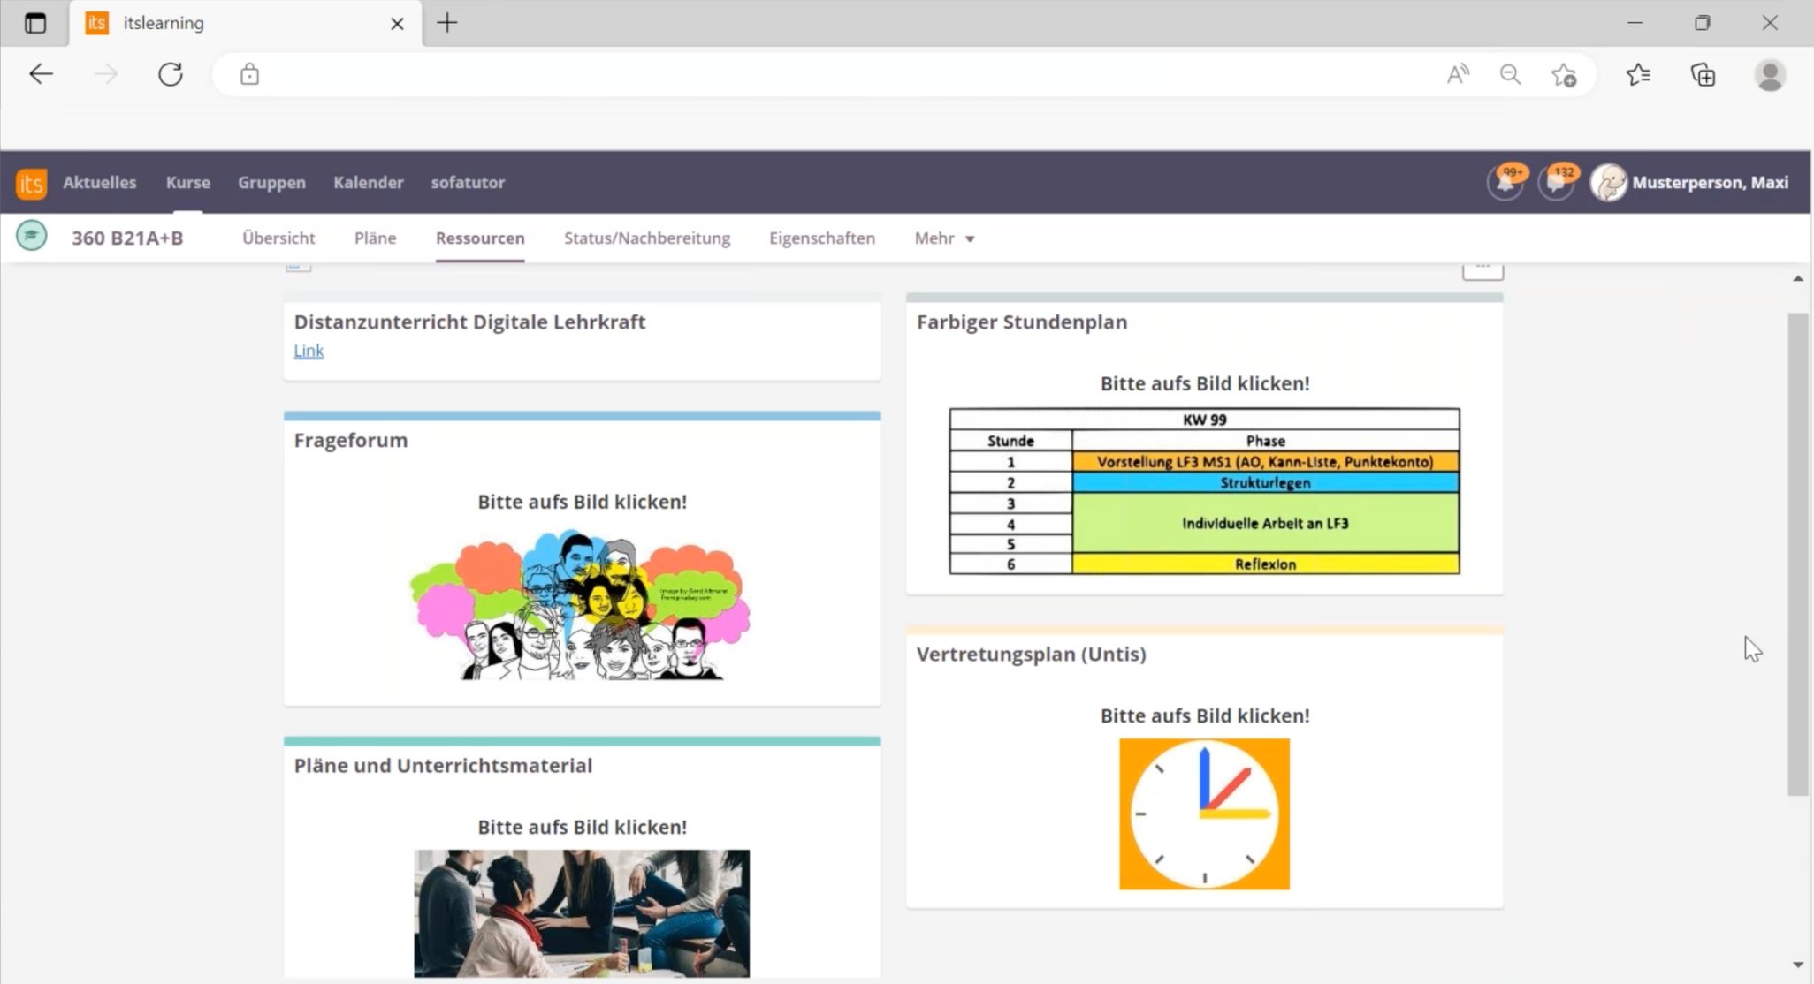The image size is (1814, 984).
Task: Open the Mehr dropdown
Action: [942, 238]
